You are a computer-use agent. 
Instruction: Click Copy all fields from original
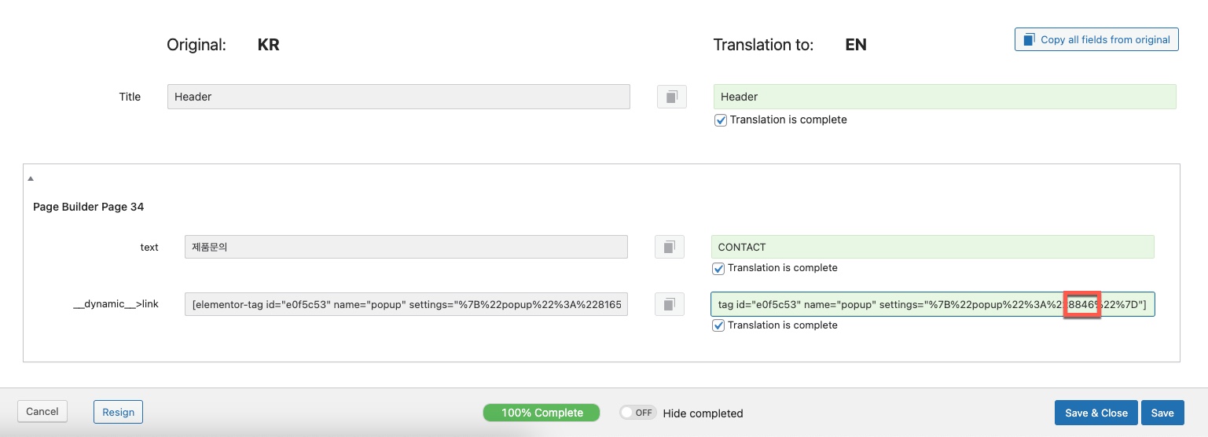click(x=1096, y=39)
